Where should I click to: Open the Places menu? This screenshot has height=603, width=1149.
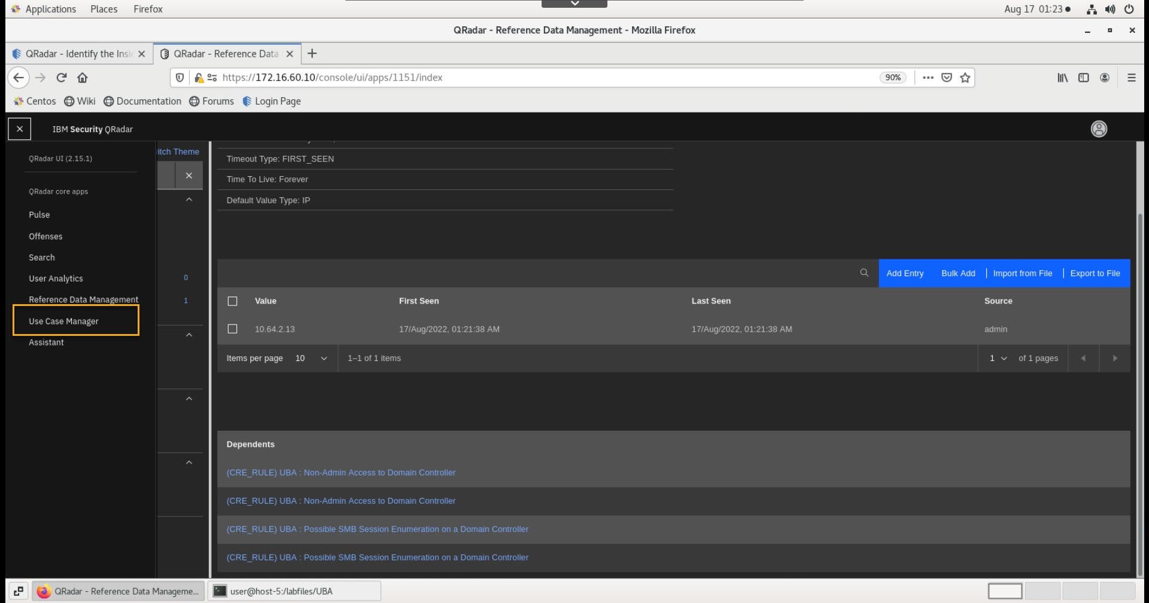tap(104, 9)
